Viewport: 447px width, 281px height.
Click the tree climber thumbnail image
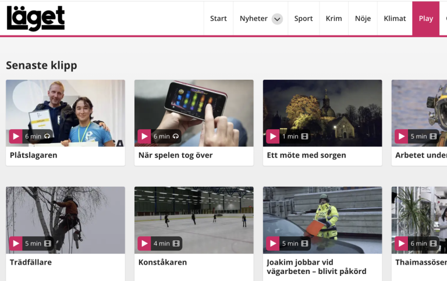[66, 220]
